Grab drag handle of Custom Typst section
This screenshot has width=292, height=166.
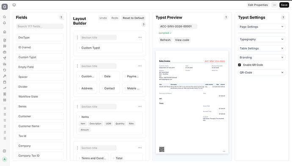tap(77, 37)
